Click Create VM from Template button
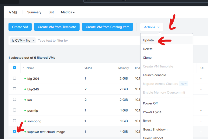The image size is (208, 139). point(57,27)
